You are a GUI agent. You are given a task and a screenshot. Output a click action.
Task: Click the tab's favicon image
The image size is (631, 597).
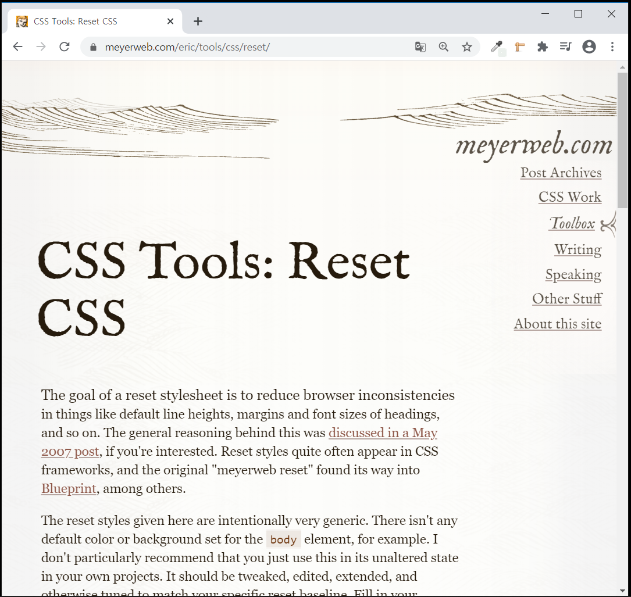(x=22, y=22)
